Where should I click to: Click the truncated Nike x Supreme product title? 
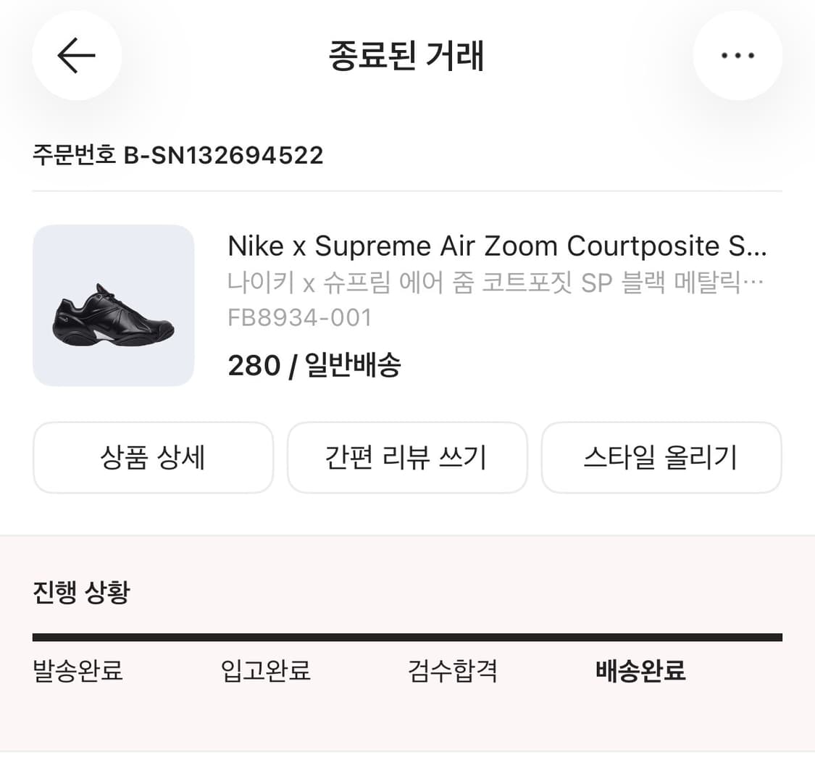pyautogui.click(x=498, y=246)
